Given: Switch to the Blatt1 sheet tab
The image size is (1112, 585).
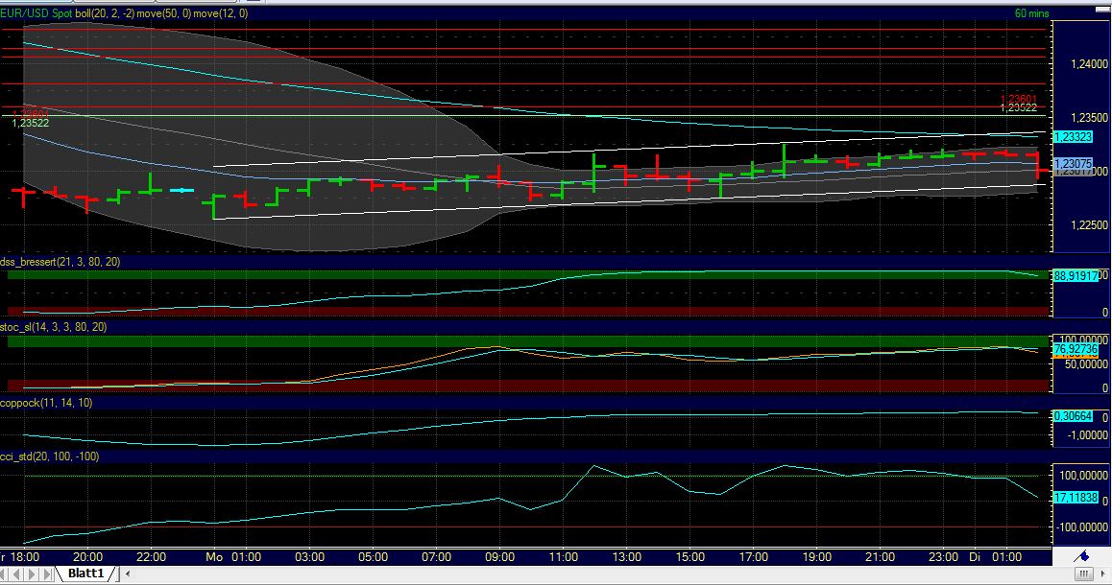Looking at the screenshot, I should pyautogui.click(x=85, y=573).
